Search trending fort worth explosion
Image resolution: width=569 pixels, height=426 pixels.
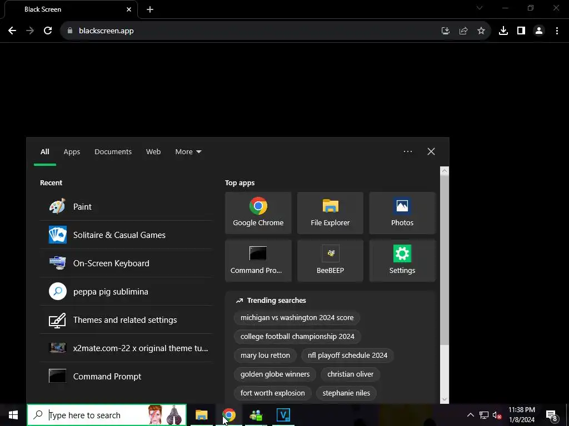tap(272, 393)
